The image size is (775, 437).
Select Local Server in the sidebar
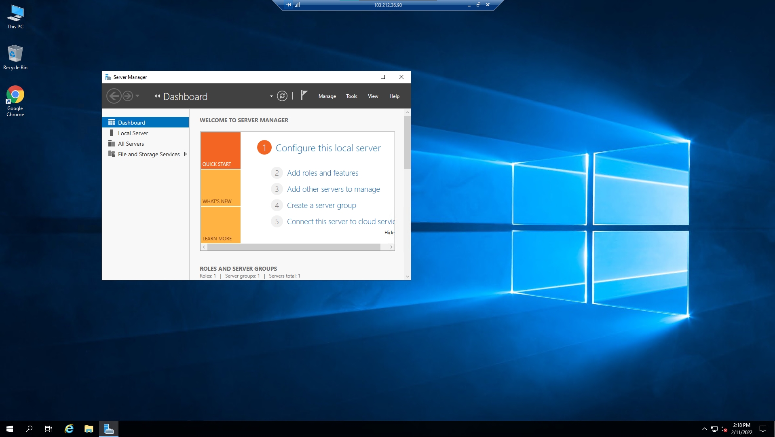click(x=133, y=133)
